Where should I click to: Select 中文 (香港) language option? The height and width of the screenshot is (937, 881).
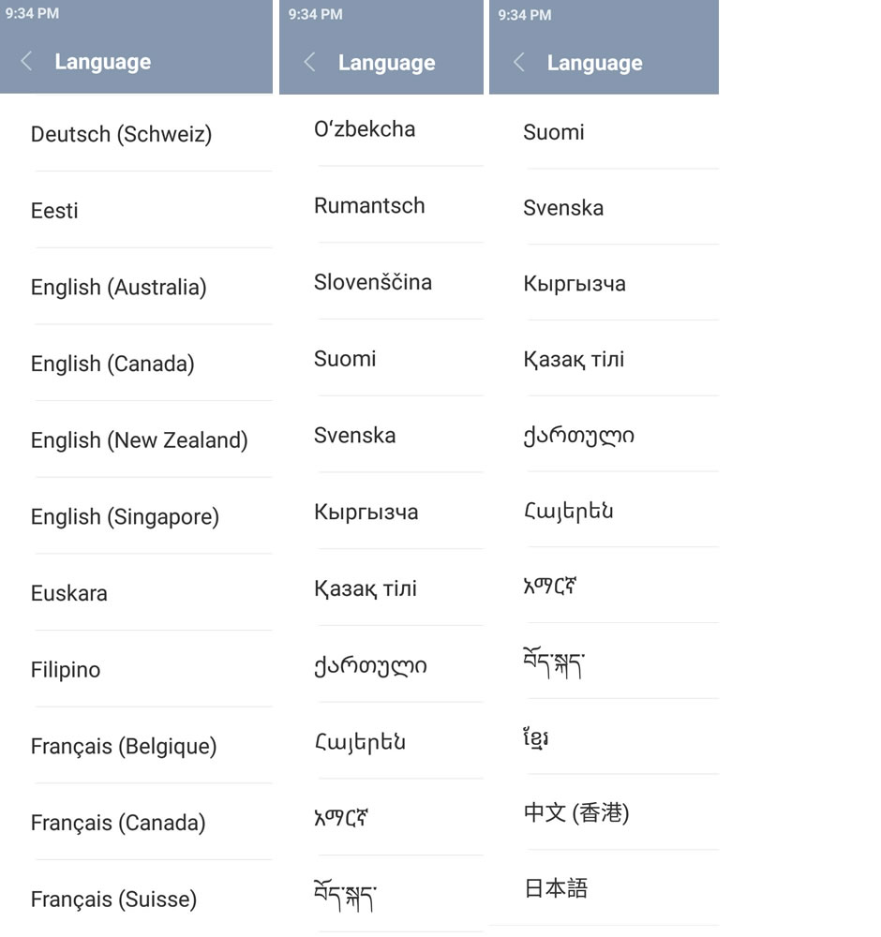(576, 812)
